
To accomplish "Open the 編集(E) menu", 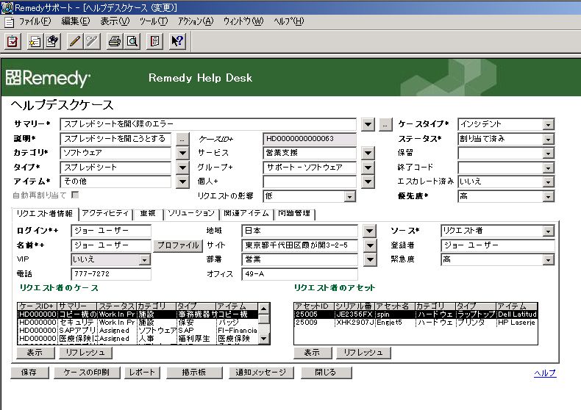I will pyautogui.click(x=76, y=21).
